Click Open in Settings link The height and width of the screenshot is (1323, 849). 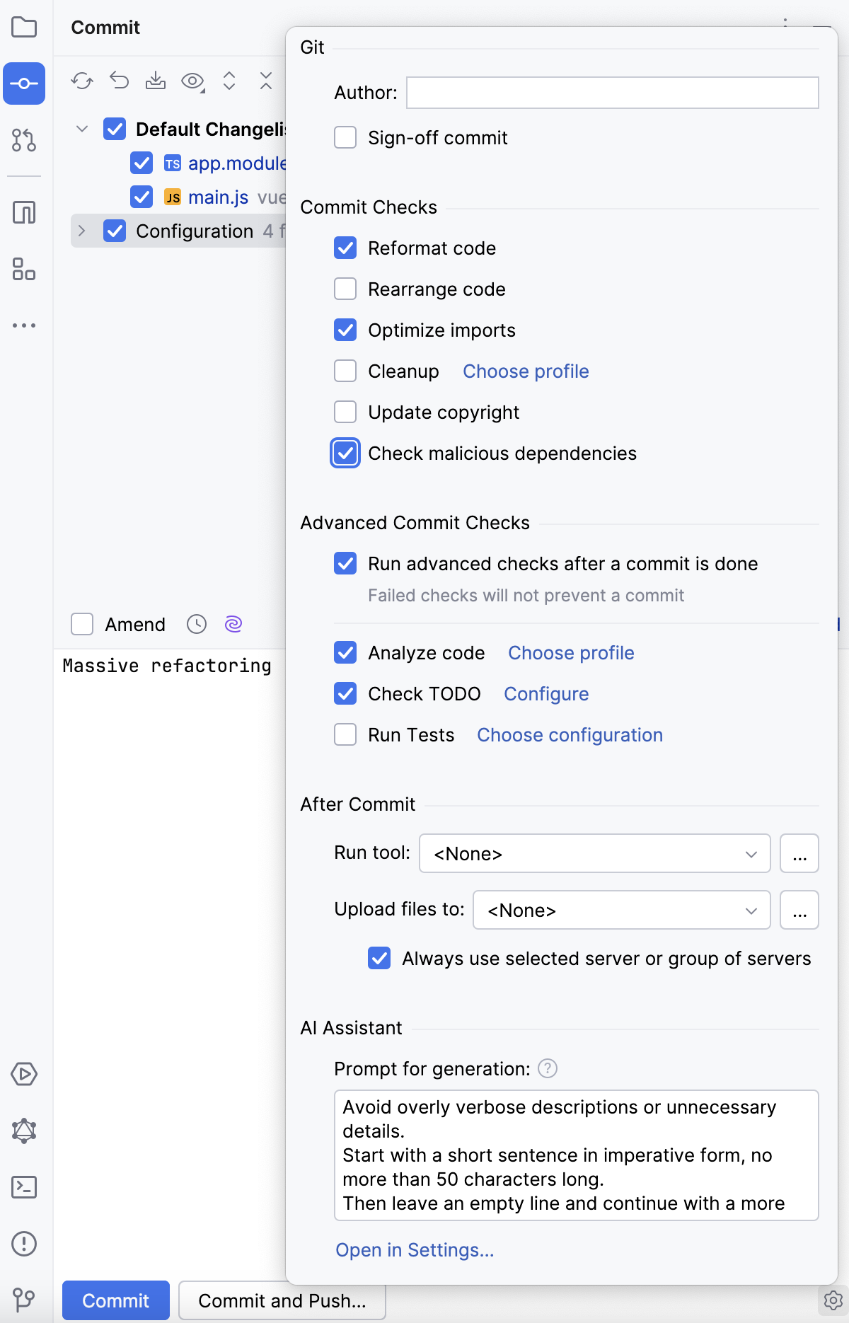[x=415, y=1250]
